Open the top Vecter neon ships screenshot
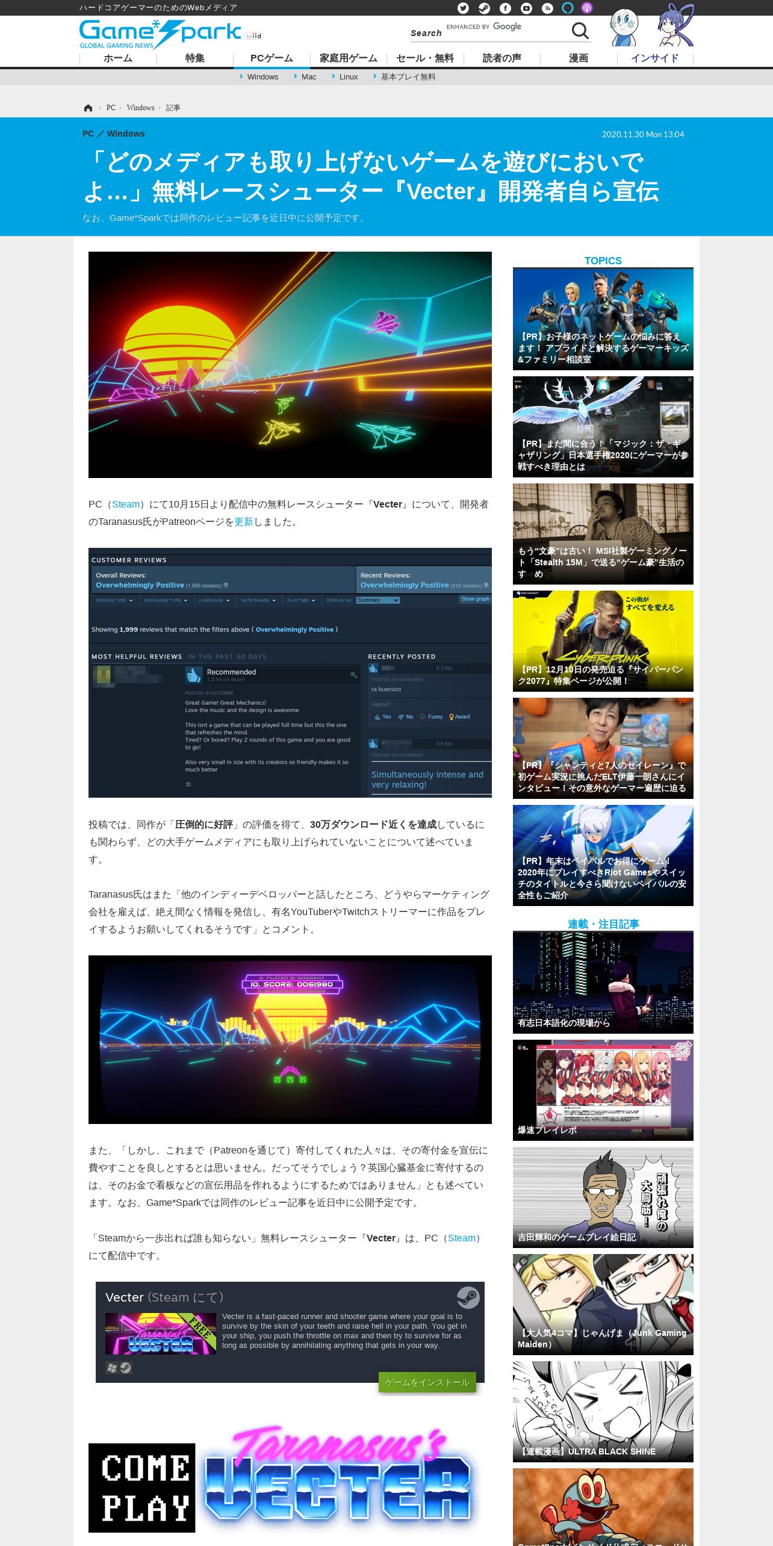 coord(290,365)
